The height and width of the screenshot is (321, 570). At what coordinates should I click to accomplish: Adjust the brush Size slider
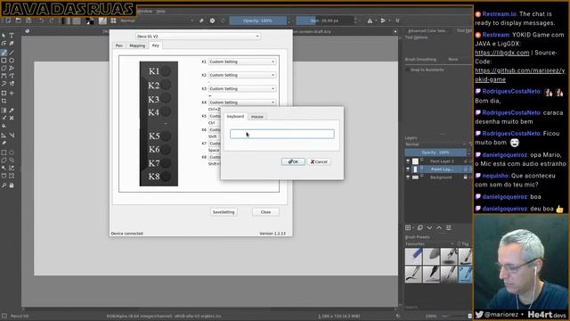click(x=324, y=21)
